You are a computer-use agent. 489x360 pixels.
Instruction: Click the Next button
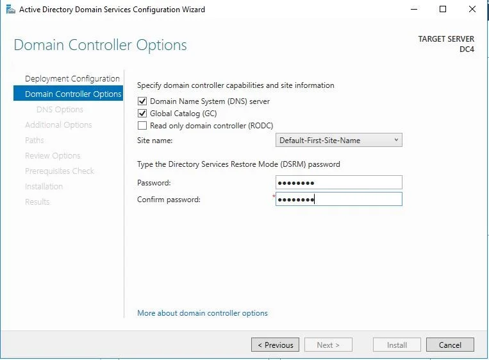coord(328,345)
